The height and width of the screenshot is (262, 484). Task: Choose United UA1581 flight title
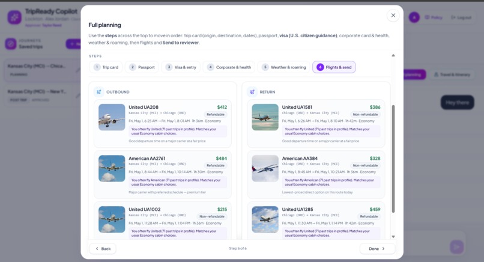[297, 107]
